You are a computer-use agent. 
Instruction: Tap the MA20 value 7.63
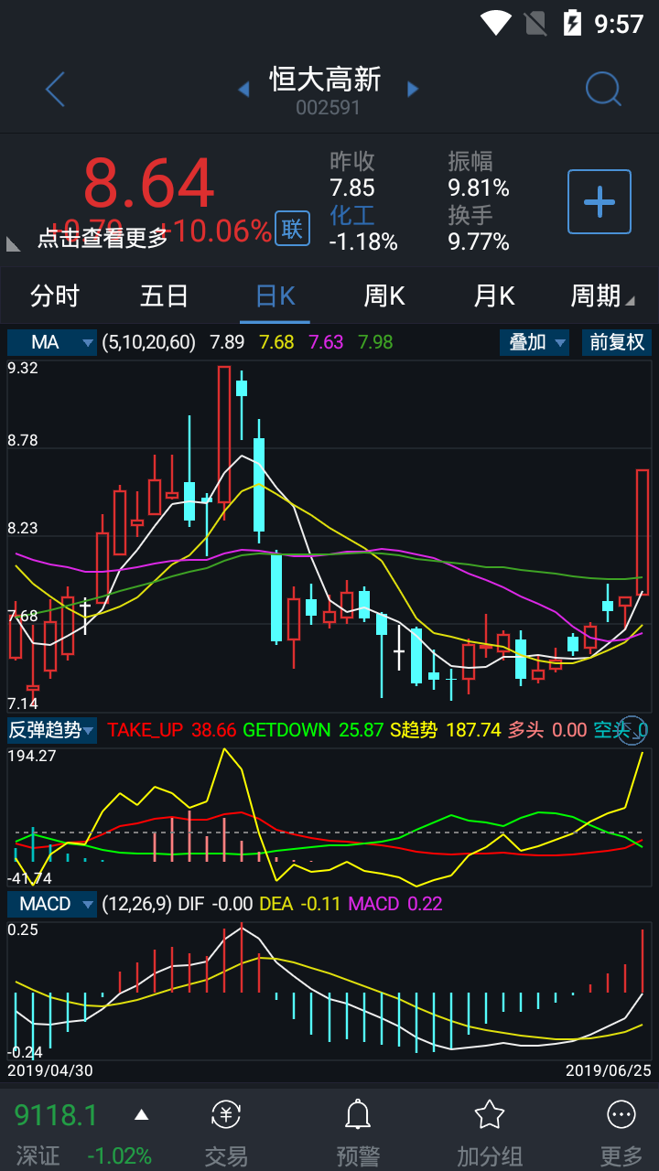pos(326,342)
